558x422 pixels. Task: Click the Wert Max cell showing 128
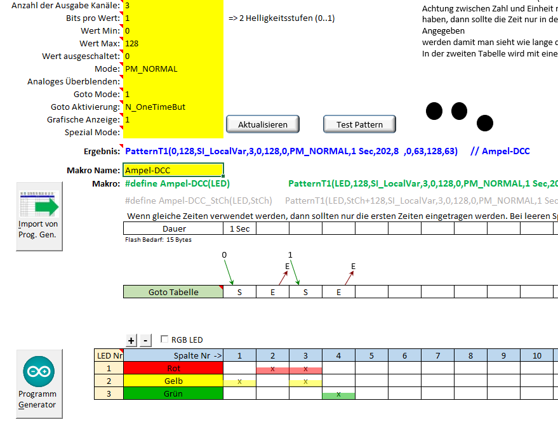[x=173, y=43]
